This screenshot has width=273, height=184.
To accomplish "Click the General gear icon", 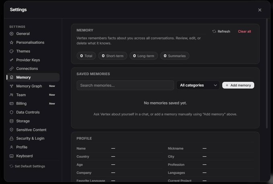I will click(12, 34).
